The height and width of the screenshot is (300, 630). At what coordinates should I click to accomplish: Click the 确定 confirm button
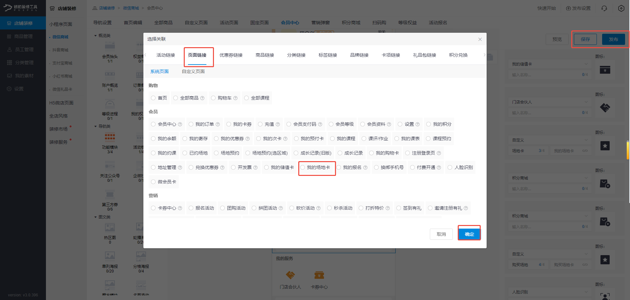(x=469, y=234)
